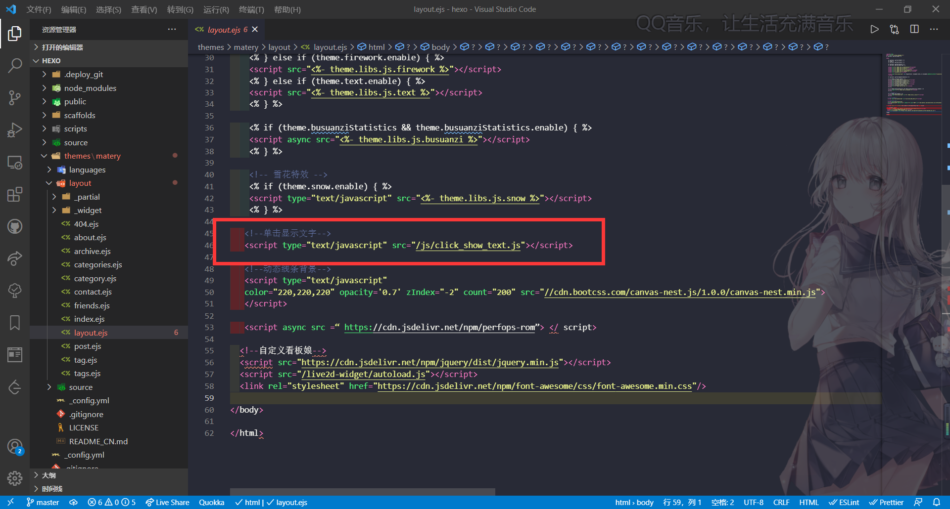Open problems panel from errors and warnings count
This screenshot has height=509, width=950.
(x=111, y=502)
